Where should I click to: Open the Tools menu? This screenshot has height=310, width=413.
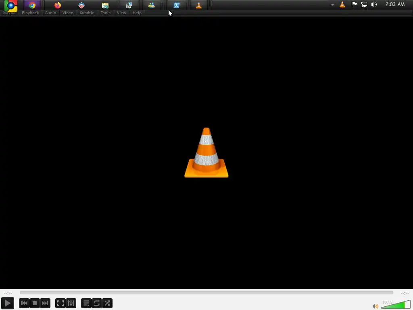coord(105,13)
